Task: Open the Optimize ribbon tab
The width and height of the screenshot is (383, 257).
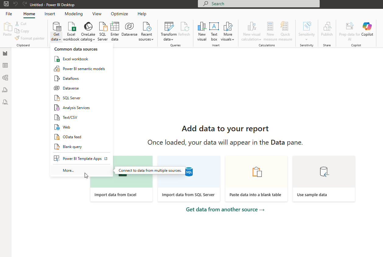Action: [x=119, y=14]
